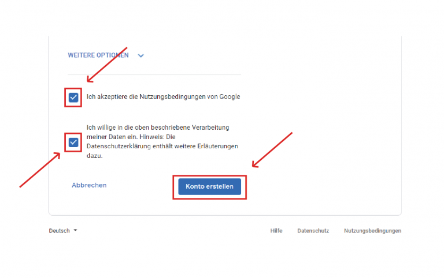Image resolution: width=444 pixels, height=278 pixels.
Task: Open the Hilfe footer link
Action: tap(276, 231)
